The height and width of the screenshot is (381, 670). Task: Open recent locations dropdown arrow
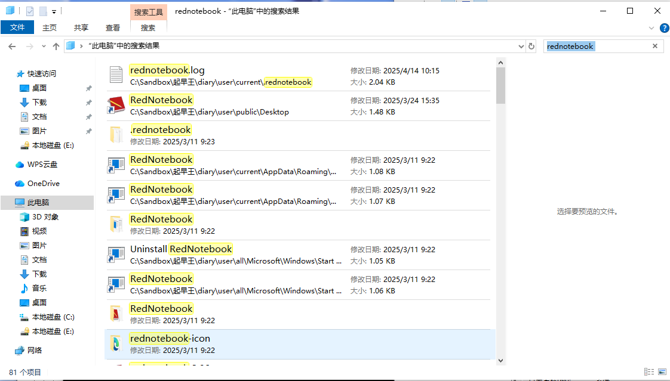[44, 46]
